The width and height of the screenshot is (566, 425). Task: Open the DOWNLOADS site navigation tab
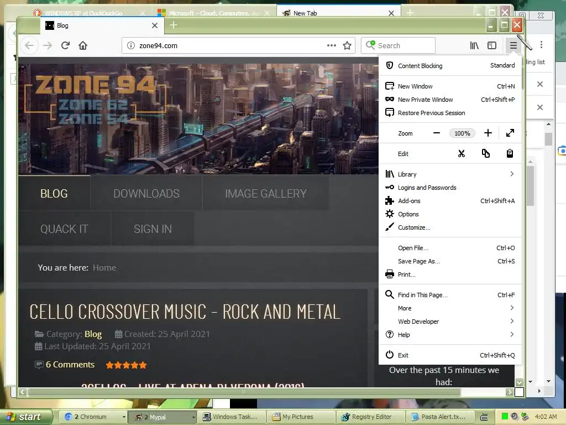(146, 193)
